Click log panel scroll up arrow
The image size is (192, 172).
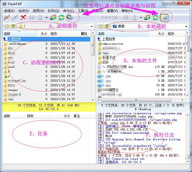[188, 115]
